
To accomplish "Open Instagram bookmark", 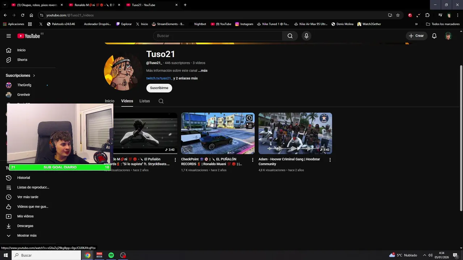I will pos(244,24).
